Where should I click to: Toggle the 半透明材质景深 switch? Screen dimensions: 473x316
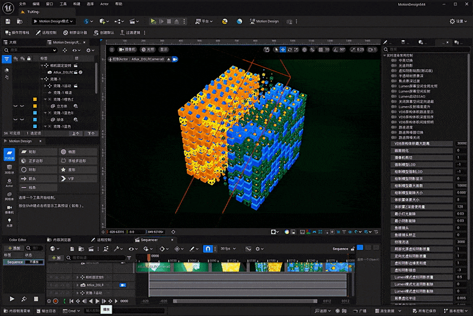pos(394,76)
